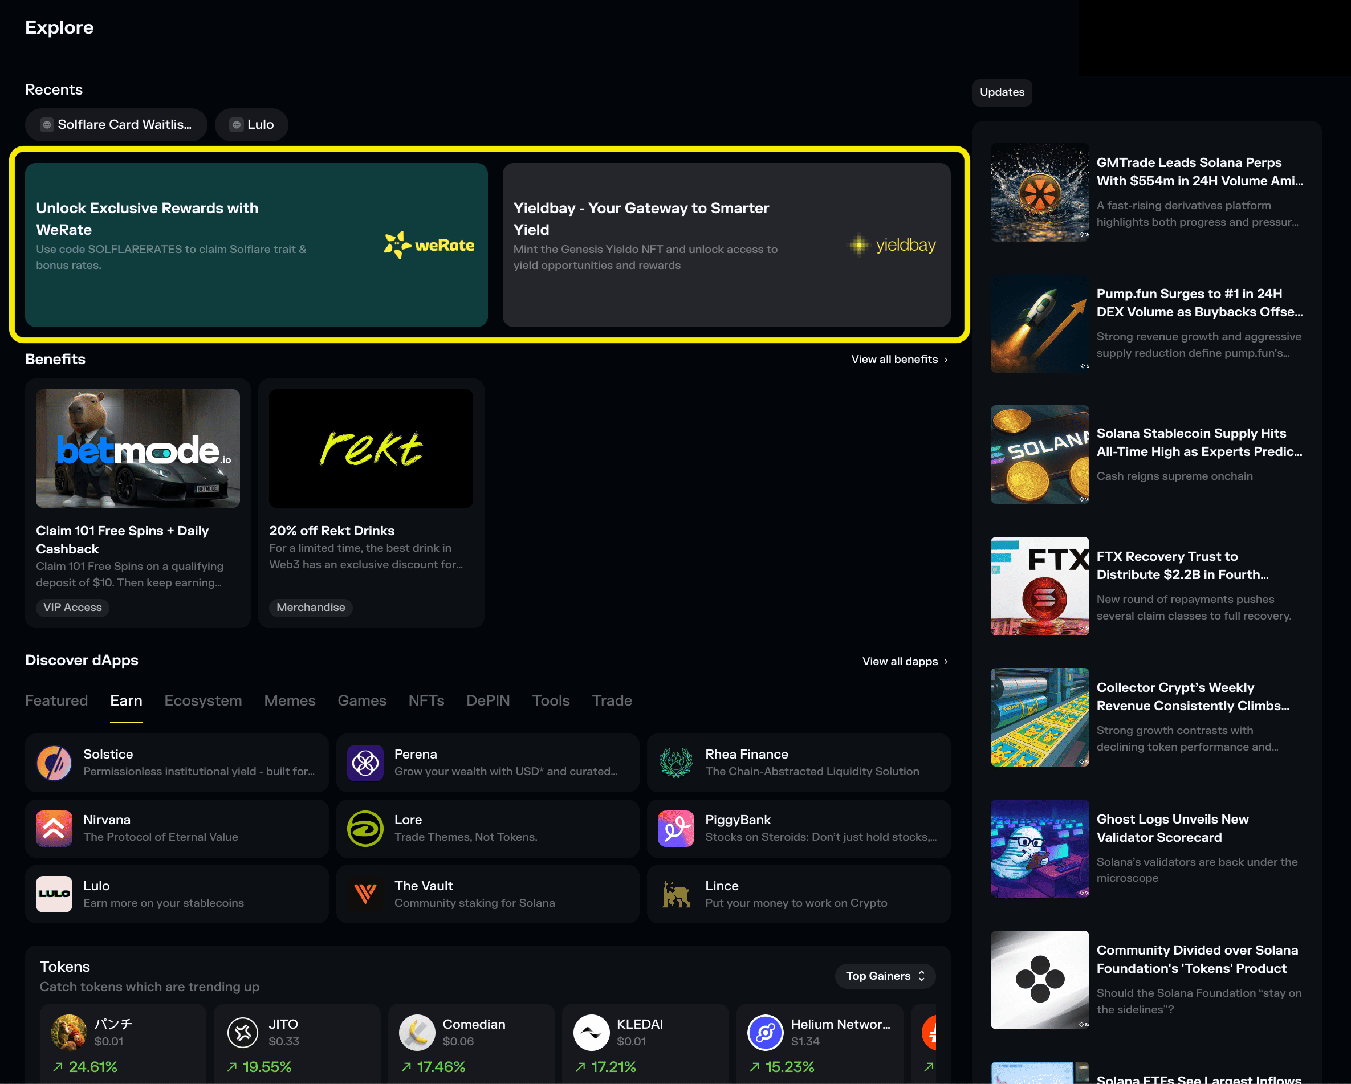
Task: Open the FTX Recovery Trust thumbnail
Action: [x=1040, y=586]
